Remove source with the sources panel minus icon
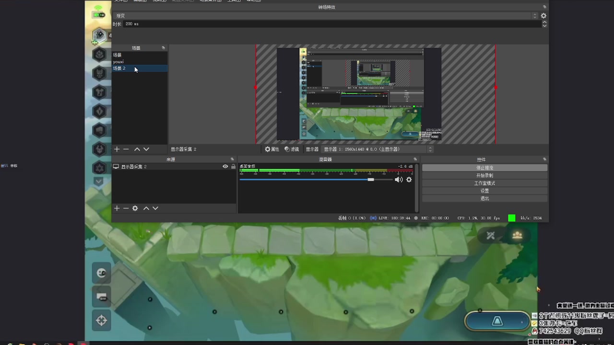Viewport: 614px width, 345px height. coord(126,208)
